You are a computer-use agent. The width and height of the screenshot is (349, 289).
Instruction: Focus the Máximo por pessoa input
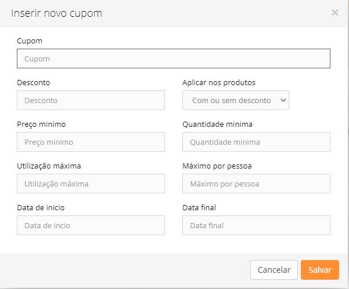coord(256,184)
